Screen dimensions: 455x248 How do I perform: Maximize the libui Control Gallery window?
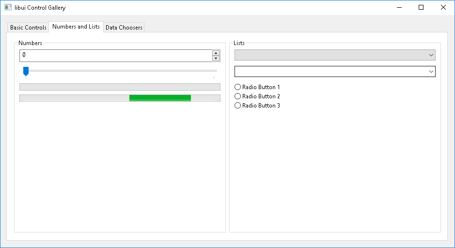pos(421,8)
